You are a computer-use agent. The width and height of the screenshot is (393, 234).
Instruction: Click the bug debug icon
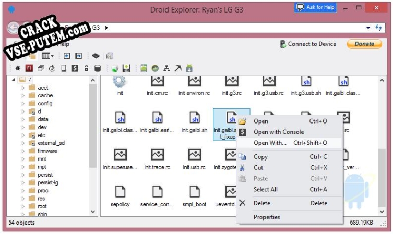(18, 68)
